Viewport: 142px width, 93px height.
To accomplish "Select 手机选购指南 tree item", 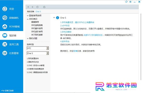I will (x=37, y=25).
